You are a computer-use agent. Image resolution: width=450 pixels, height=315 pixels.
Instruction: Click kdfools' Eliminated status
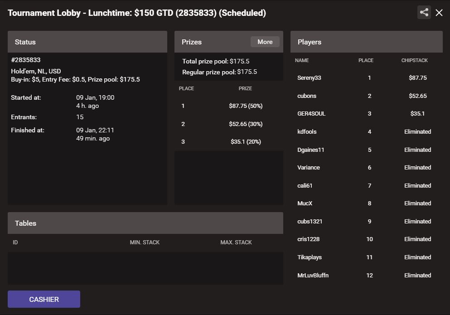coord(417,132)
